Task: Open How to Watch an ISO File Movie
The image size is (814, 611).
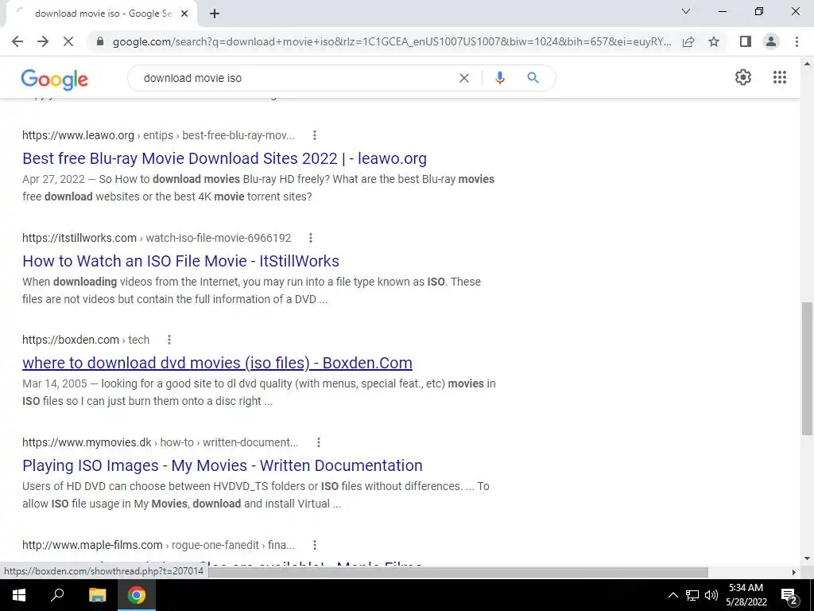Action: tap(180, 261)
